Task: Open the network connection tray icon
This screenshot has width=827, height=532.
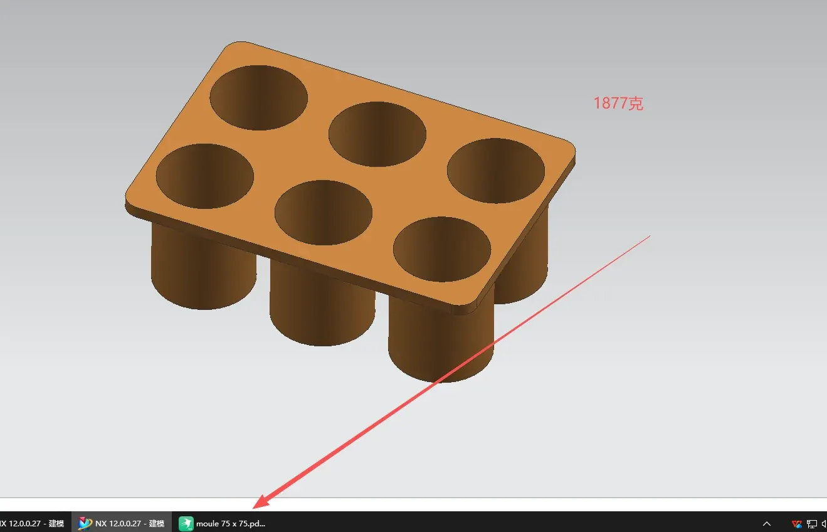Action: [x=812, y=523]
